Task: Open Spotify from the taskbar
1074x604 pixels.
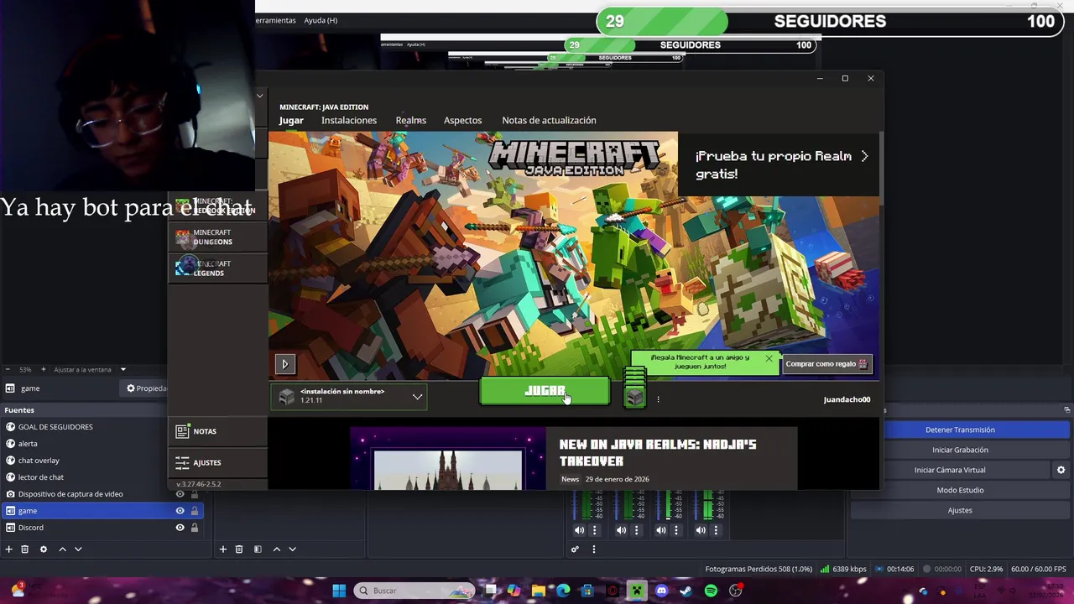Action: [711, 591]
